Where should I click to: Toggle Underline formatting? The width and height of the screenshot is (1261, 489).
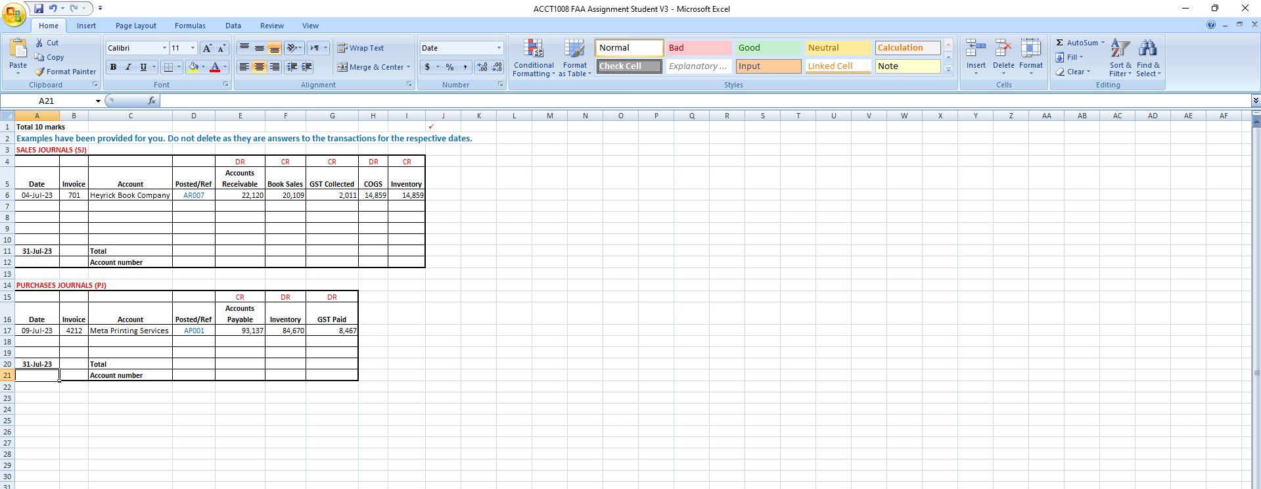tap(143, 67)
